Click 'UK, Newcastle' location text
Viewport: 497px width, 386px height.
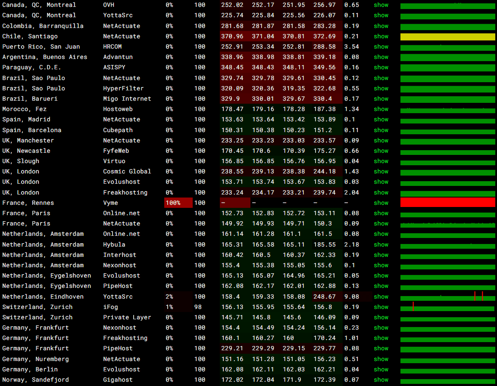[x=26, y=151]
